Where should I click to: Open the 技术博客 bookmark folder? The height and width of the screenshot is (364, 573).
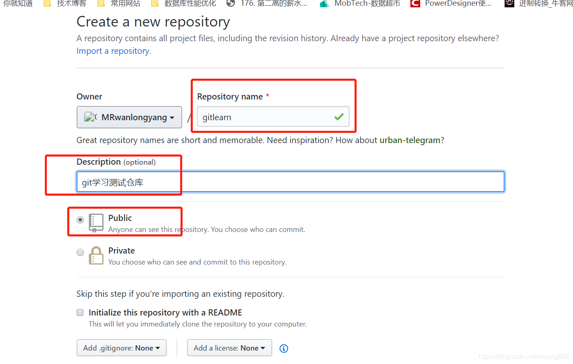(65, 4)
